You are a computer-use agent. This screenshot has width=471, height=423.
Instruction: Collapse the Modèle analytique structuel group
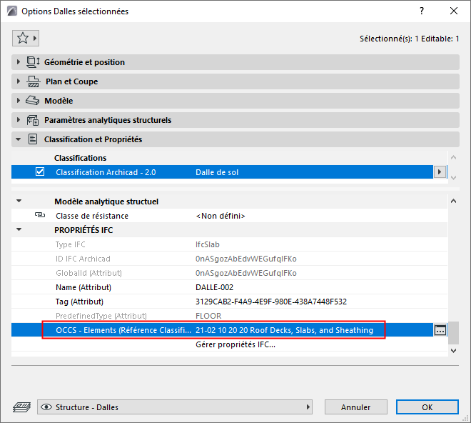pos(19,201)
